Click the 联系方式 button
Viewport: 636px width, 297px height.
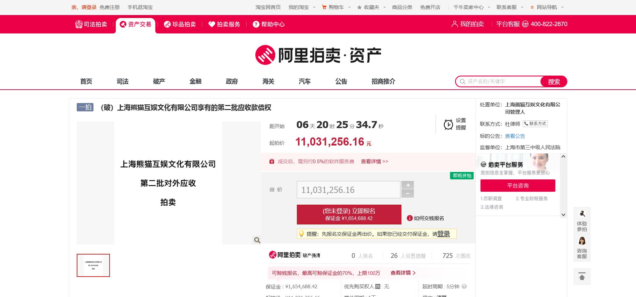(x=535, y=124)
